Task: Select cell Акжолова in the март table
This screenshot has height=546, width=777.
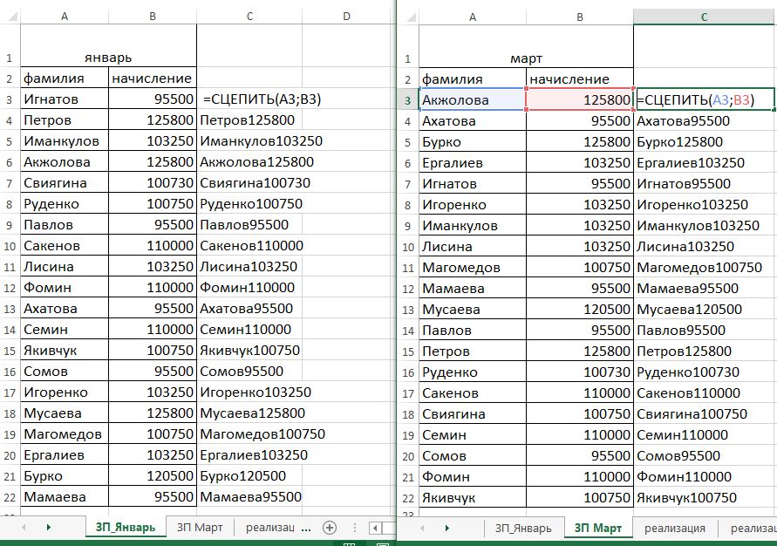Action: pyautogui.click(x=472, y=100)
